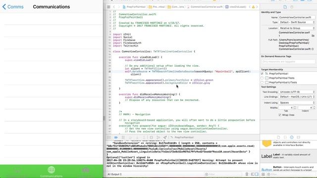This screenshot has width=317, height=178.
Task: Open the Pre...ntball folder breadcrumb
Action: pyautogui.click(x=157, y=7)
